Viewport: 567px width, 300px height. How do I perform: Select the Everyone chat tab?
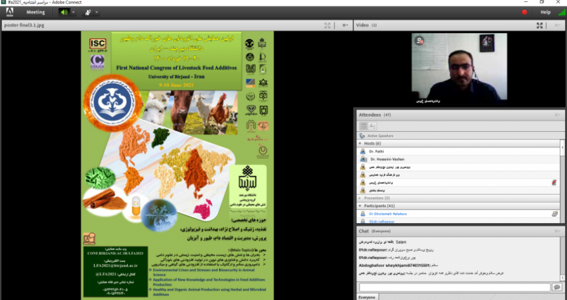[367, 297]
